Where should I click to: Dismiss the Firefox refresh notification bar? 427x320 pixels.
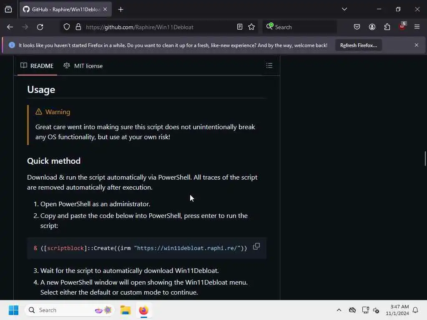(417, 45)
